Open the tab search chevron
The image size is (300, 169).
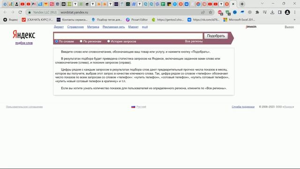tap(262, 4)
